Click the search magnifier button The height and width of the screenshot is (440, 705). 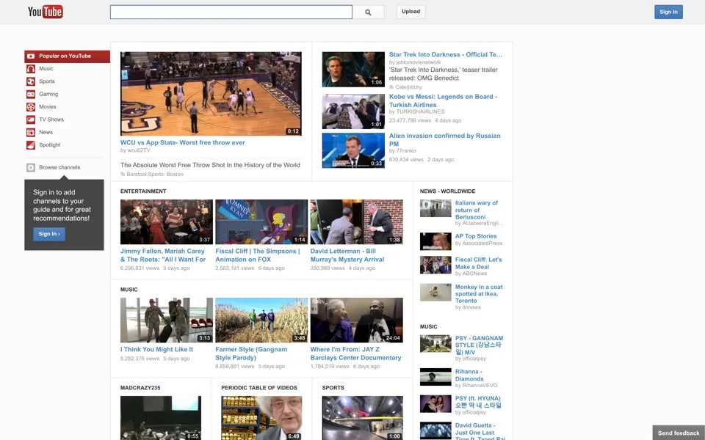(368, 12)
